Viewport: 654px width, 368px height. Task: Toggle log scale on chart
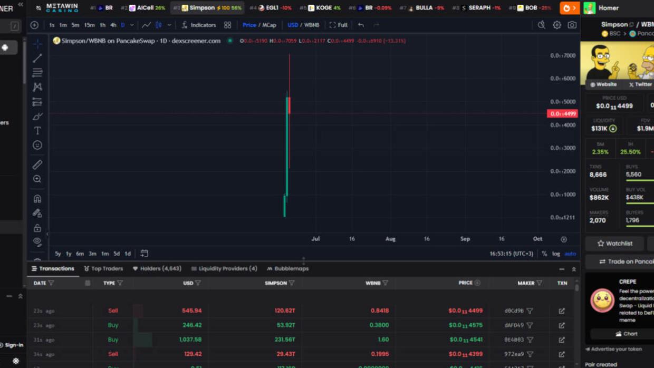(x=556, y=254)
